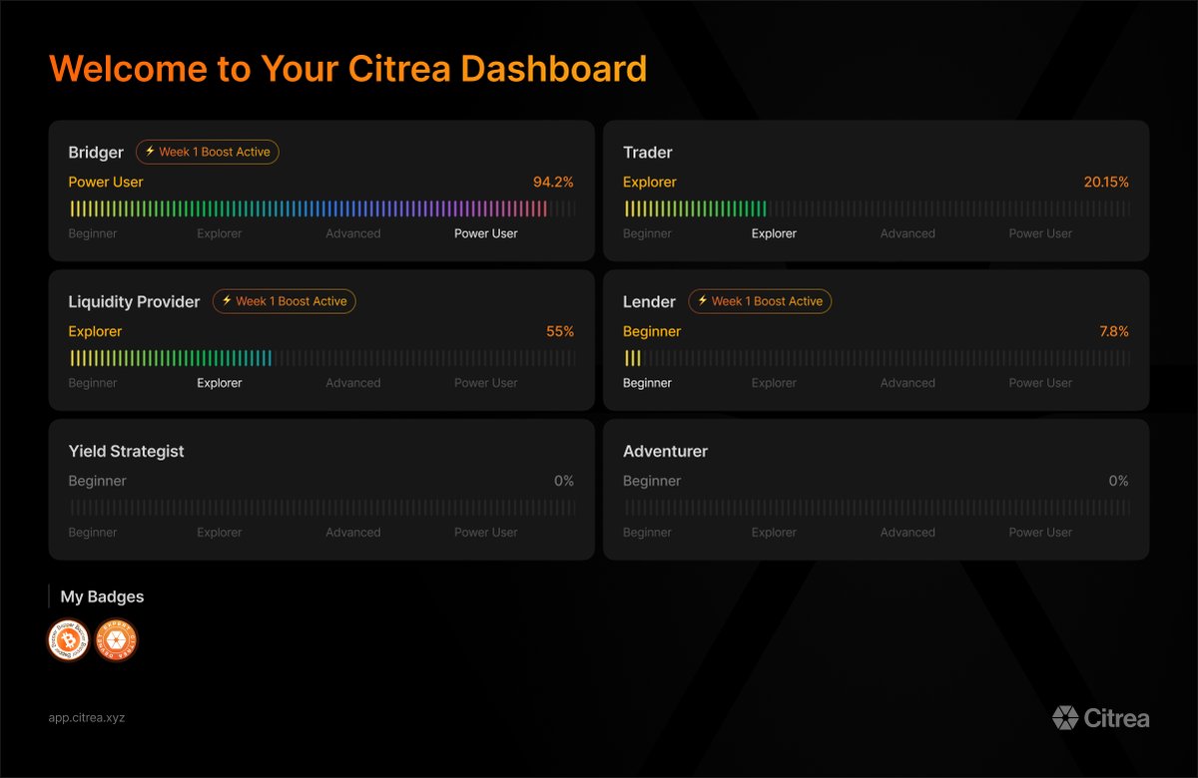Image resolution: width=1198 pixels, height=778 pixels.
Task: Click the Lender progress bar
Action: click(877, 358)
